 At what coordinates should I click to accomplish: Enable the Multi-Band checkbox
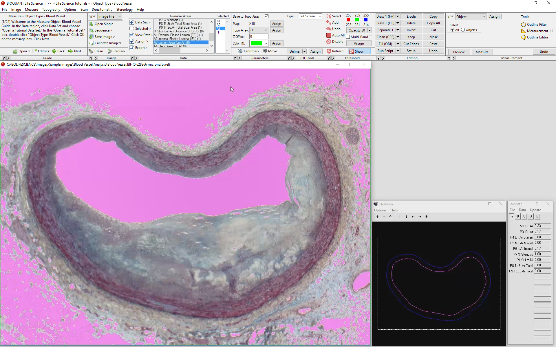pyautogui.click(x=348, y=37)
